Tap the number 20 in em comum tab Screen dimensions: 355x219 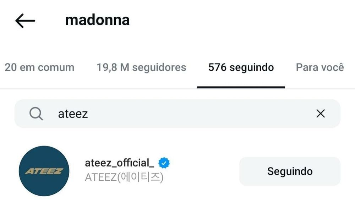coord(11,67)
